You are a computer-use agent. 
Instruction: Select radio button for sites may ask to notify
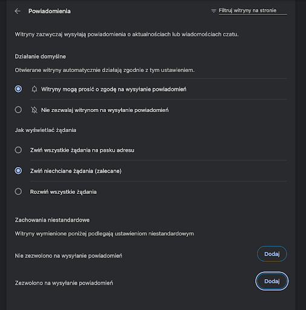(18, 89)
